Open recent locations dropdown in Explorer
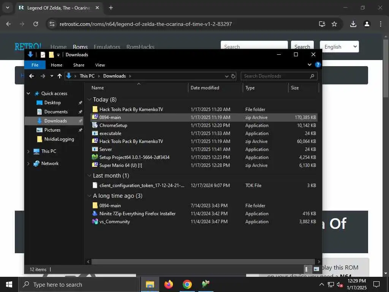389x292 pixels. 52,76
